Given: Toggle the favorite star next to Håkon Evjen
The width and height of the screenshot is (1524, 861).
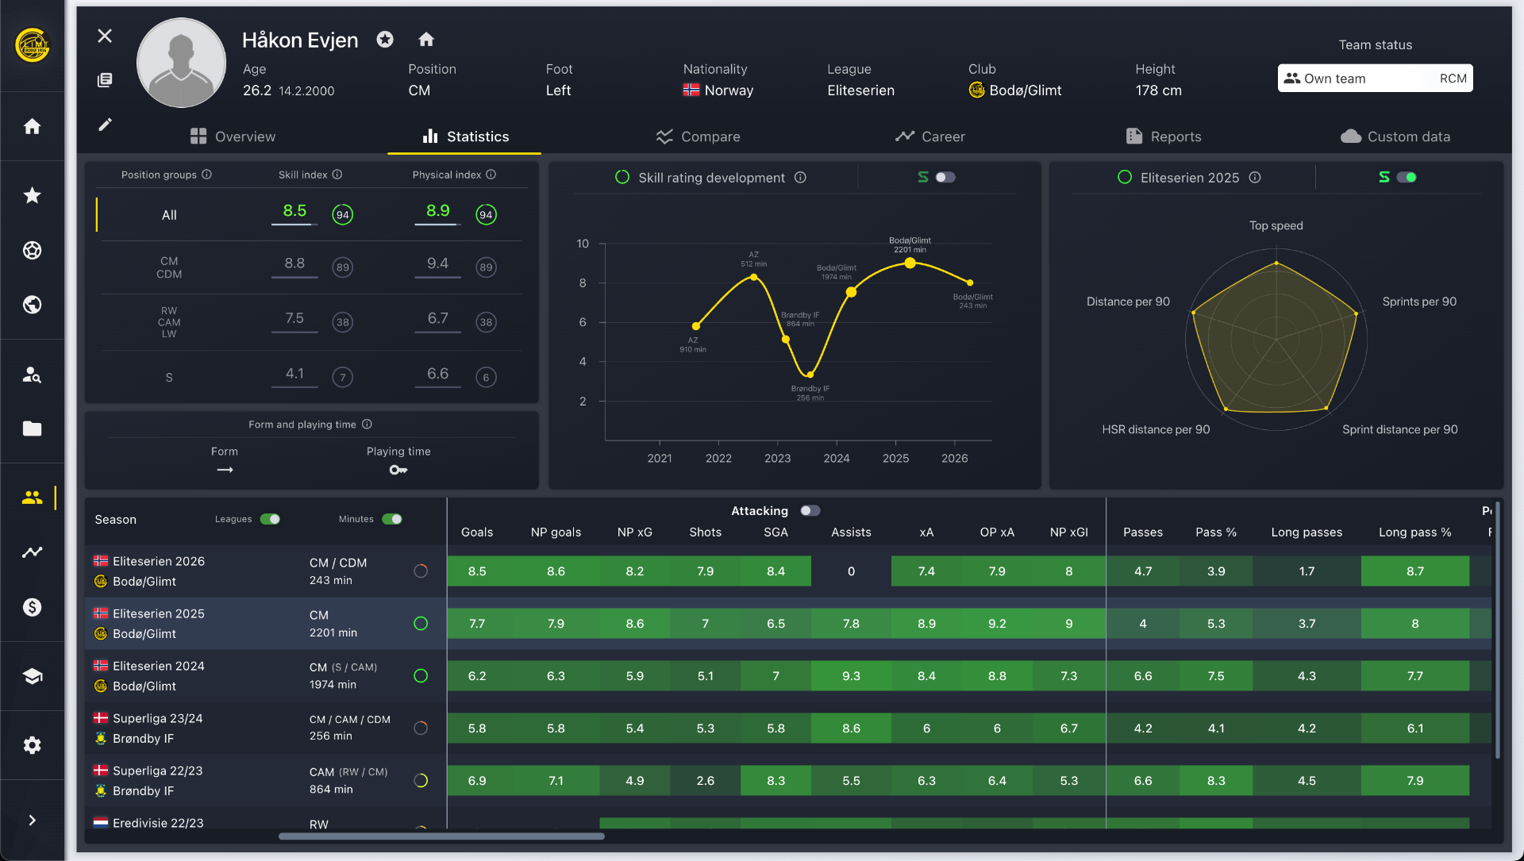Looking at the screenshot, I should (x=385, y=39).
